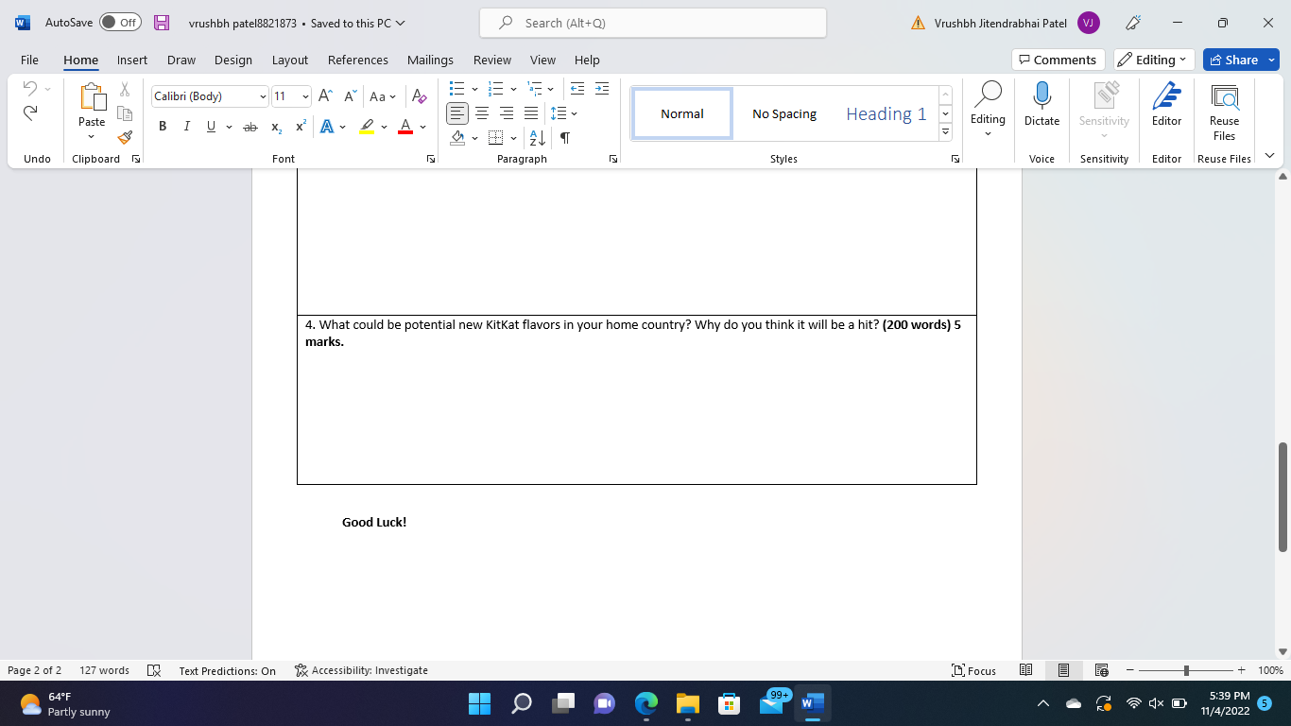Expand bullets list dropdown arrow
Viewport: 1291px width, 726px height.
tap(474, 89)
